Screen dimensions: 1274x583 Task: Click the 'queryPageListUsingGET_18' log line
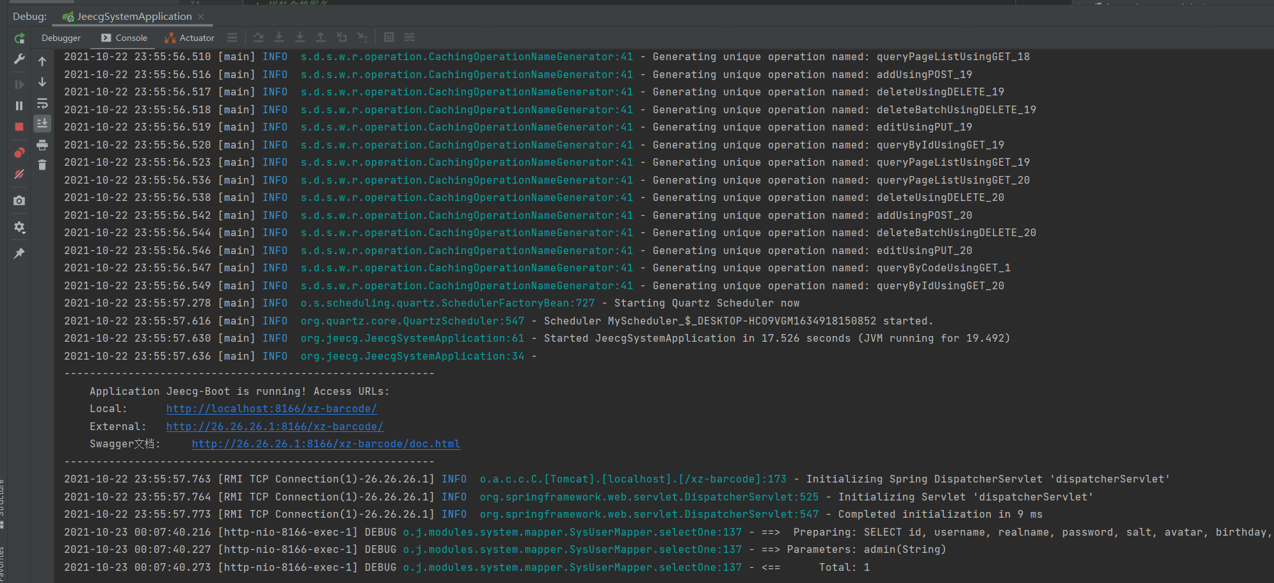point(546,57)
